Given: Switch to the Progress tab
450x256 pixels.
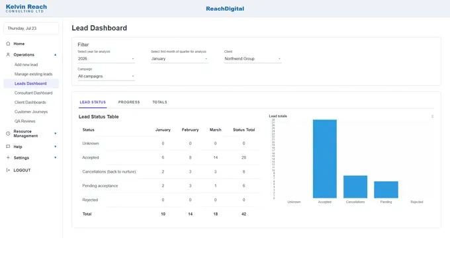Looking at the screenshot, I should 129,102.
